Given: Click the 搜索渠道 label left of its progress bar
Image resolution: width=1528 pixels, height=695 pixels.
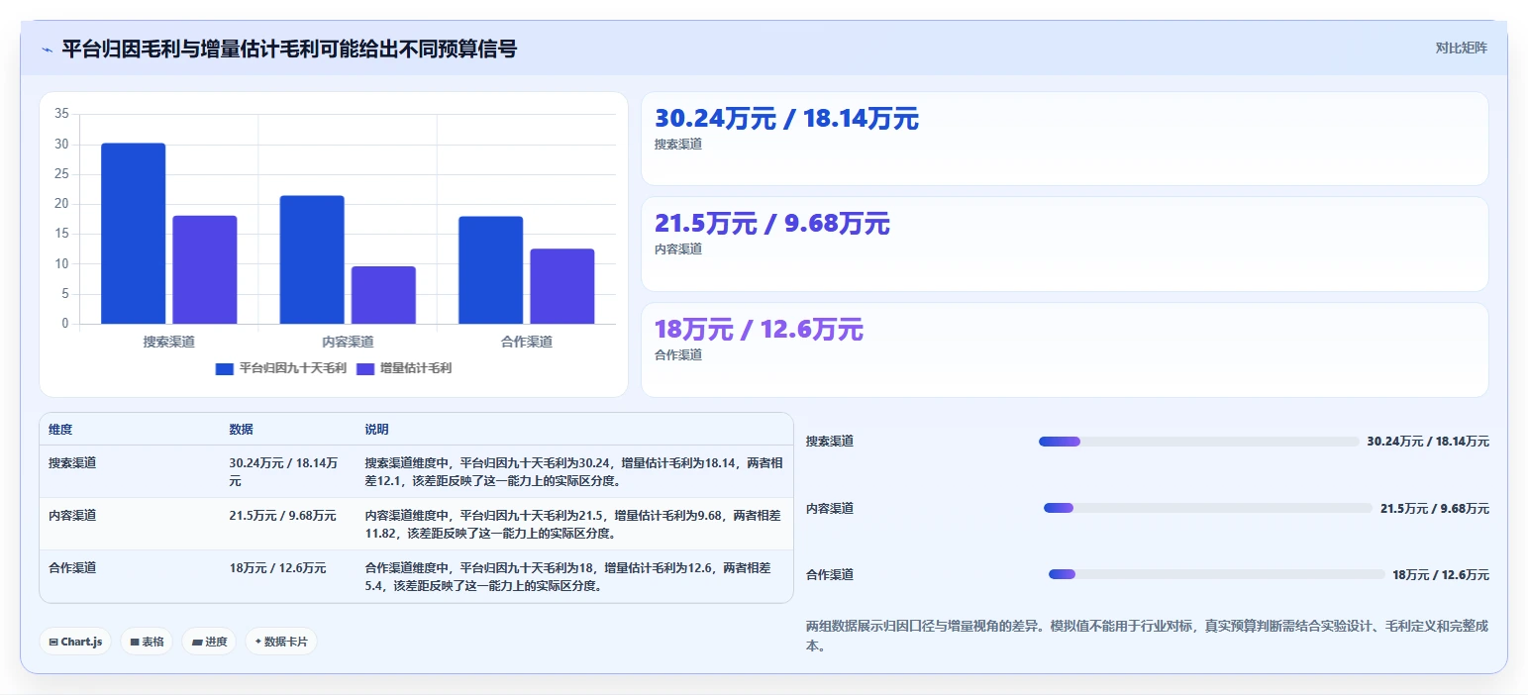Looking at the screenshot, I should pos(830,442).
